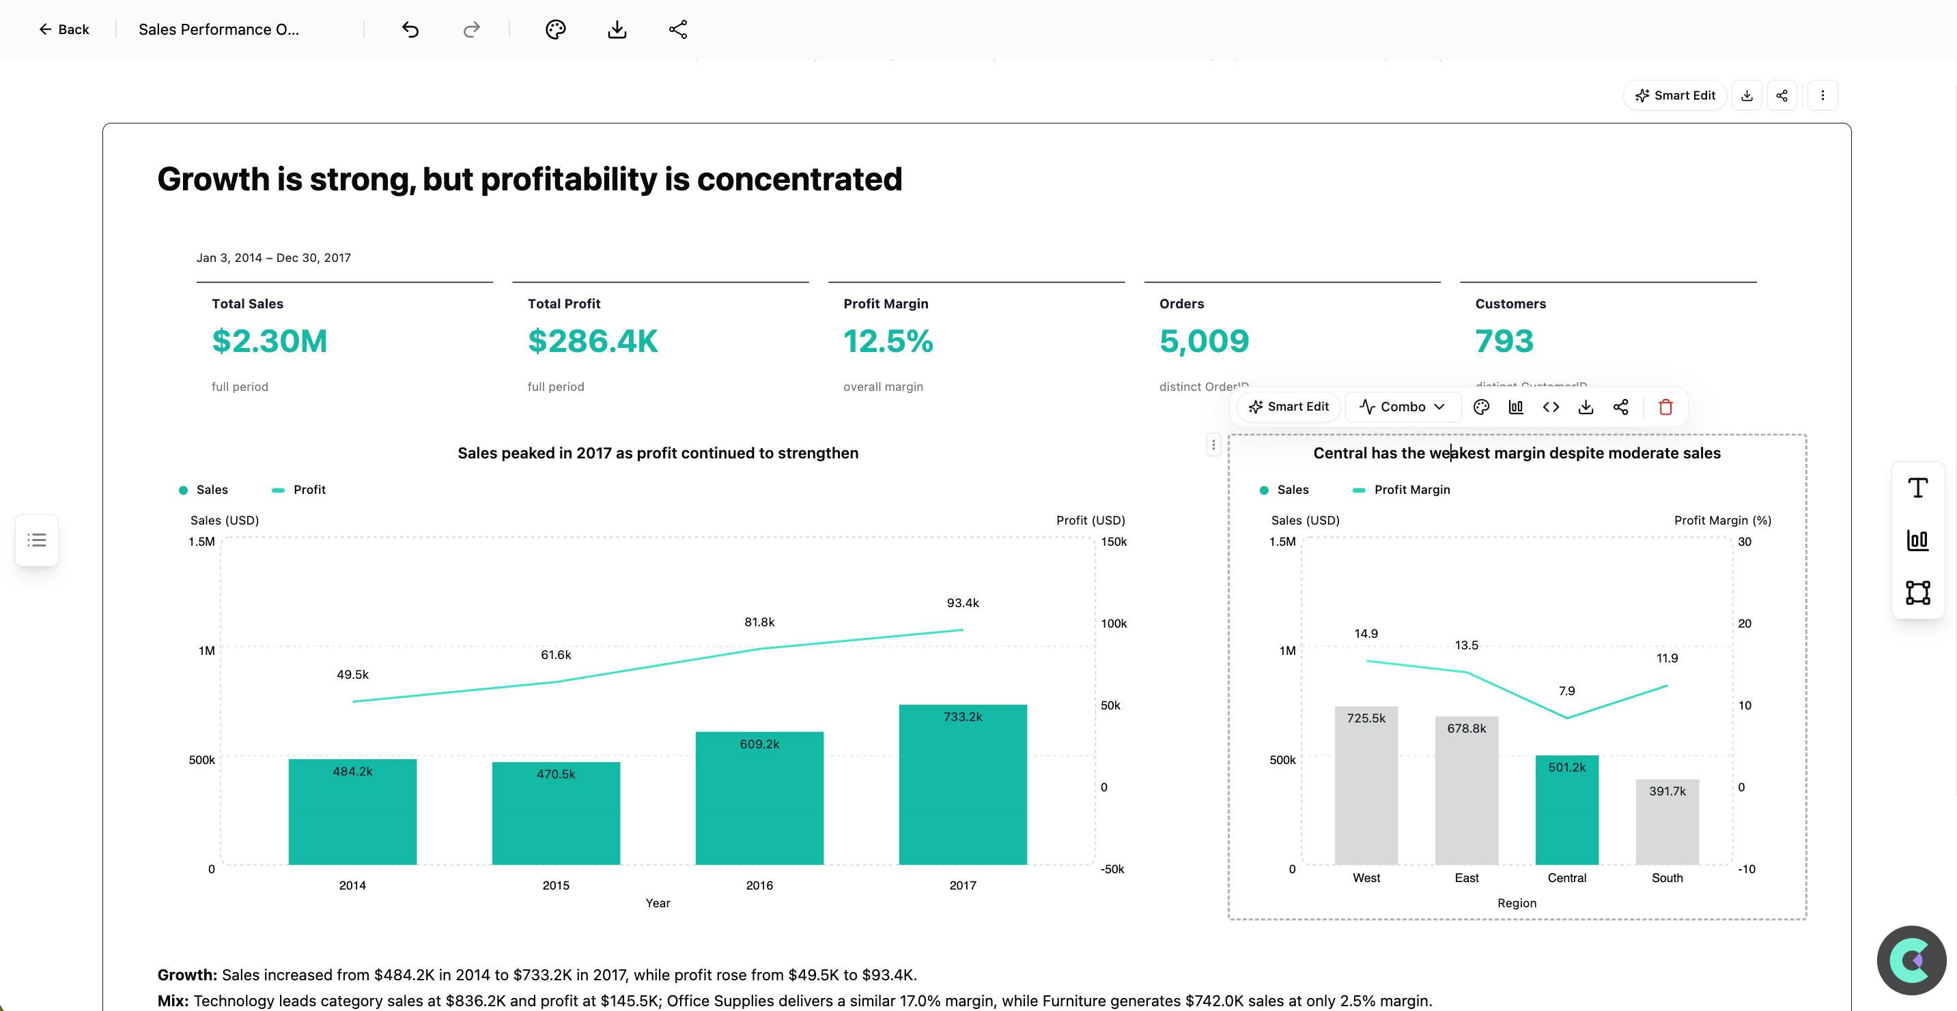Click the highlighted Central region bar
This screenshot has width=1957, height=1011.
point(1566,810)
